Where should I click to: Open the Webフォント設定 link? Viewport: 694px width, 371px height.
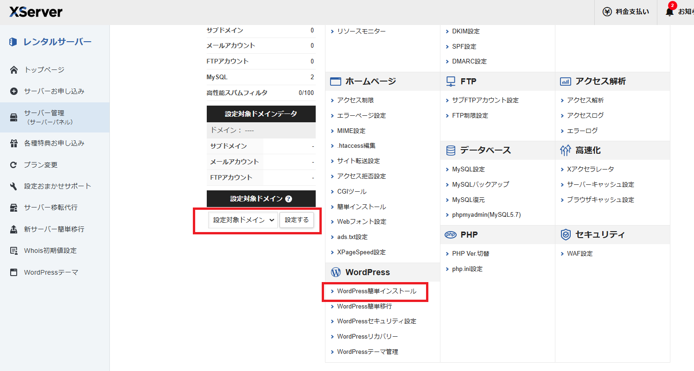tap(362, 222)
